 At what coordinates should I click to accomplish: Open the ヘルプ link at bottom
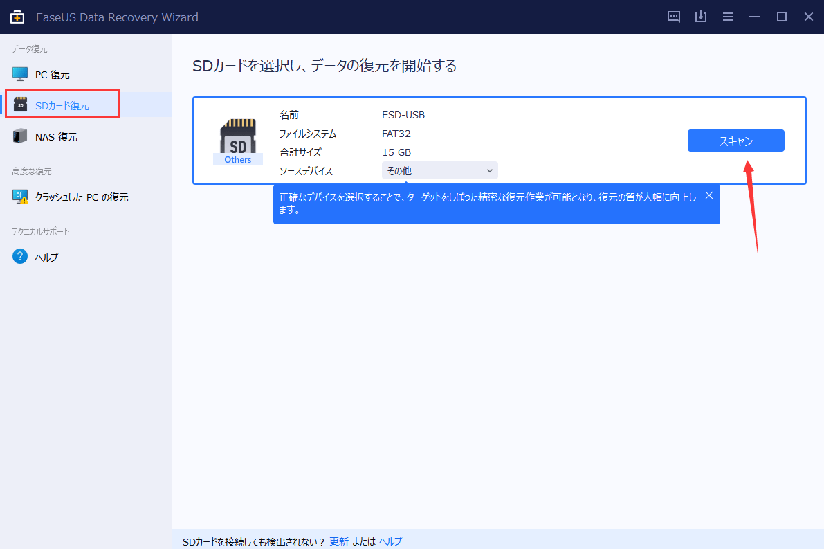[x=390, y=541]
